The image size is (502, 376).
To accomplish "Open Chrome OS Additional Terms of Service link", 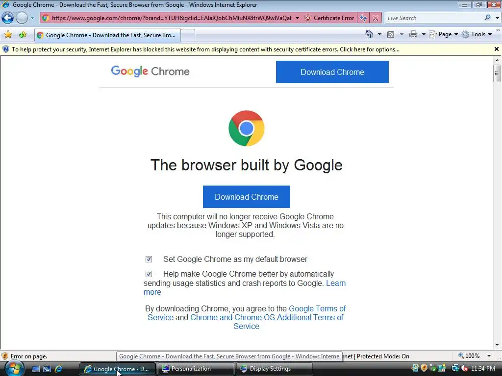I will pos(267,317).
